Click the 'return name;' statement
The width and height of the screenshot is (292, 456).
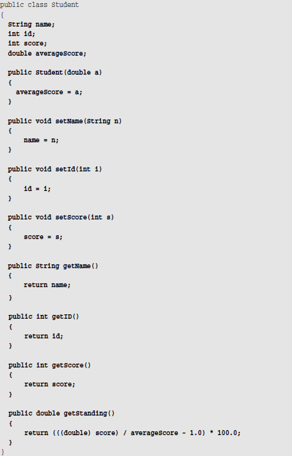coord(47,285)
